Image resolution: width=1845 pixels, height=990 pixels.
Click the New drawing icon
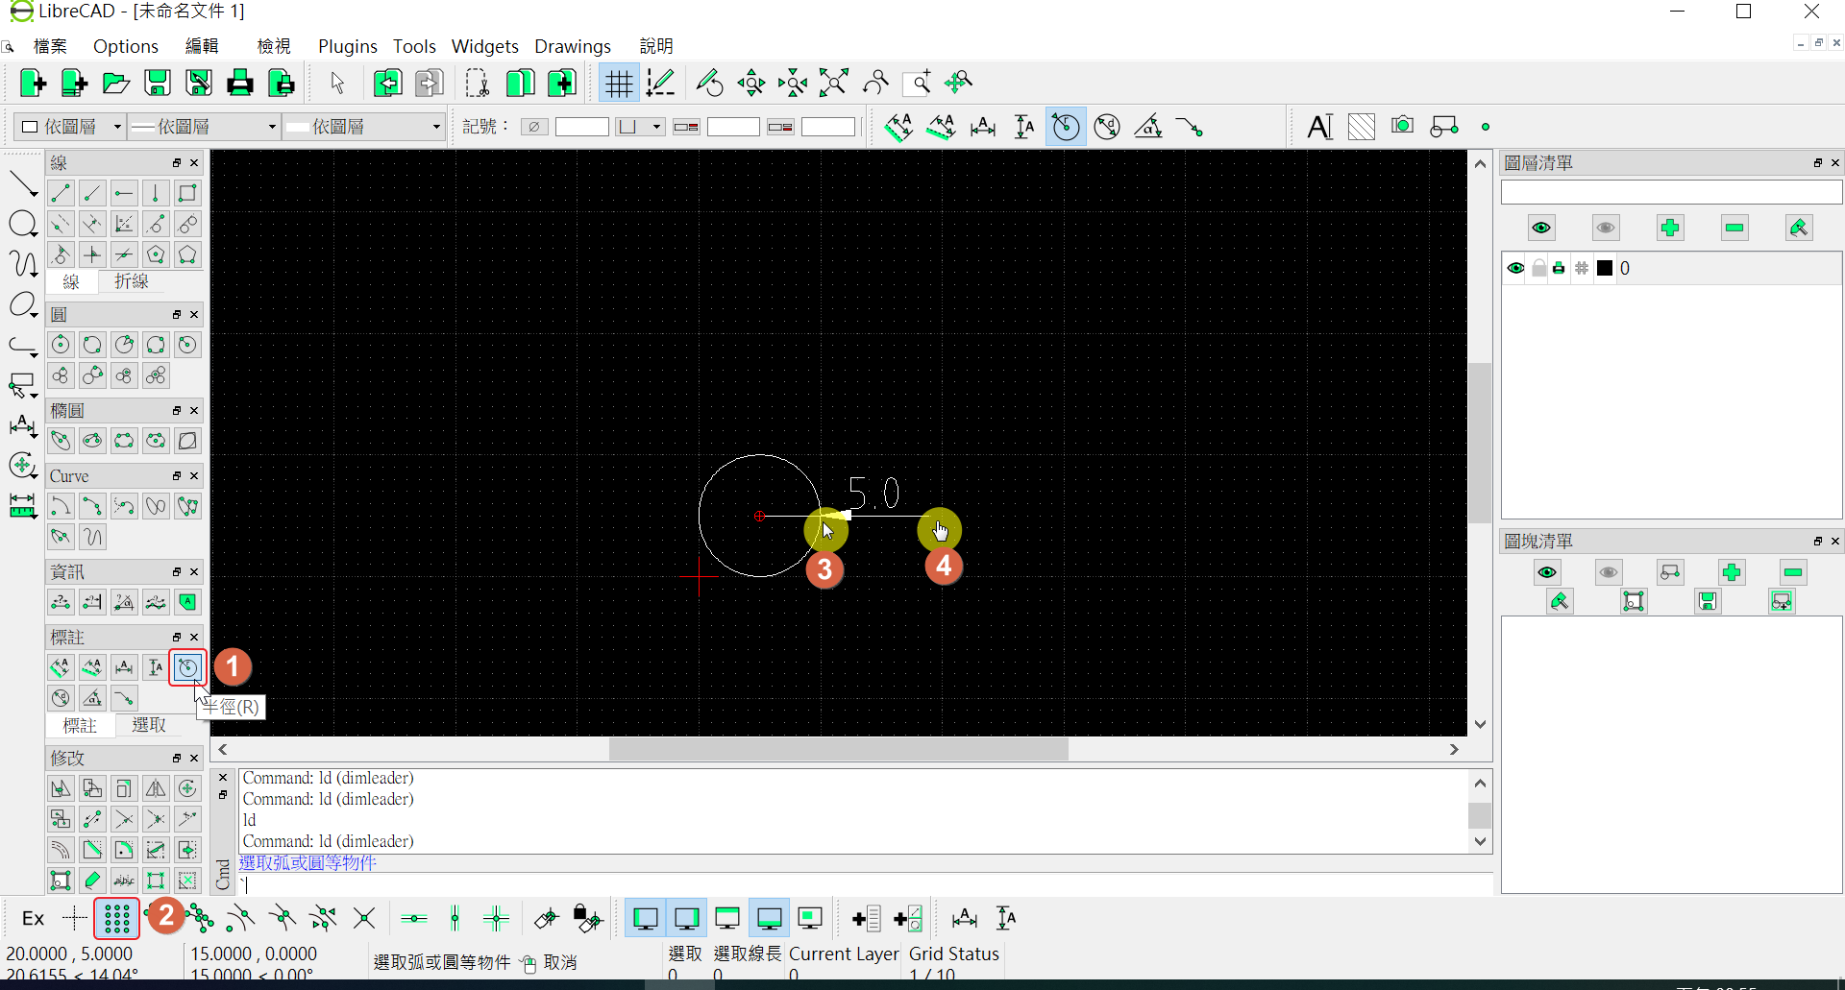33,83
